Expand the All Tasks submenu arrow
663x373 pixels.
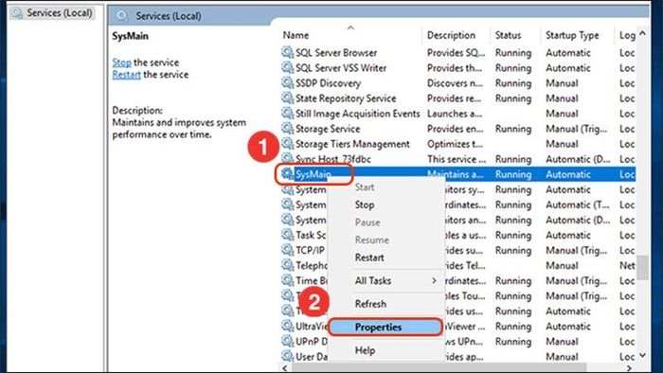coord(434,280)
